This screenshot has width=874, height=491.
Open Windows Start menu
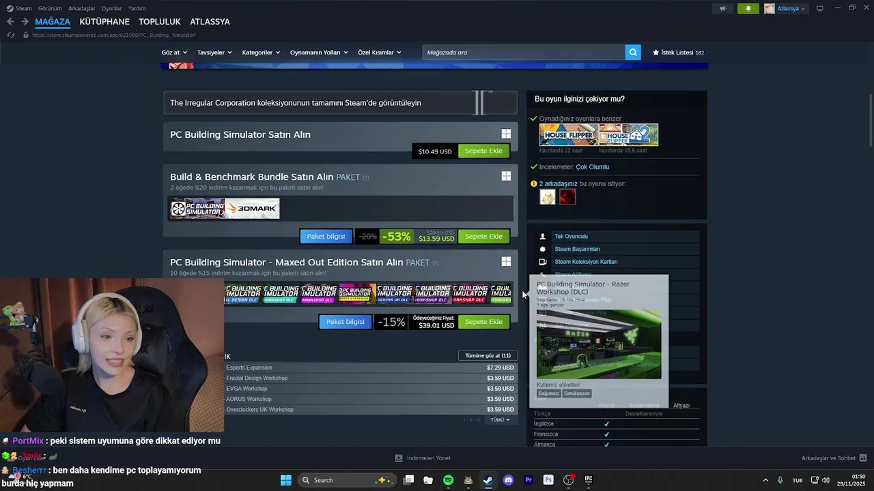click(x=285, y=480)
